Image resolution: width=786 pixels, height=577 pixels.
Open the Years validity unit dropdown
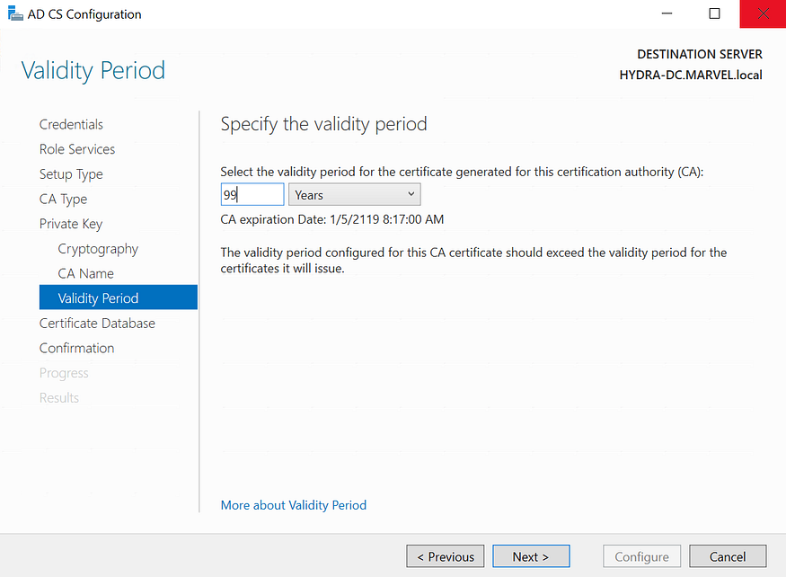(354, 193)
